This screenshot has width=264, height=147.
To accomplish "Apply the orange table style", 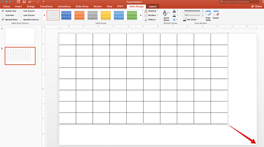I will point(80,15).
